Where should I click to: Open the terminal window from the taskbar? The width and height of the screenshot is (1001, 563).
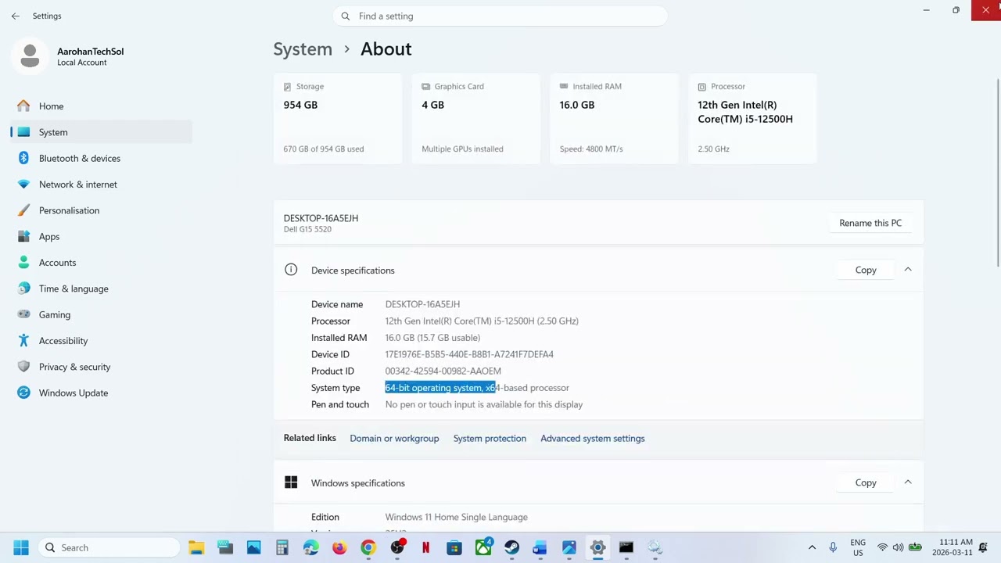tap(626, 547)
